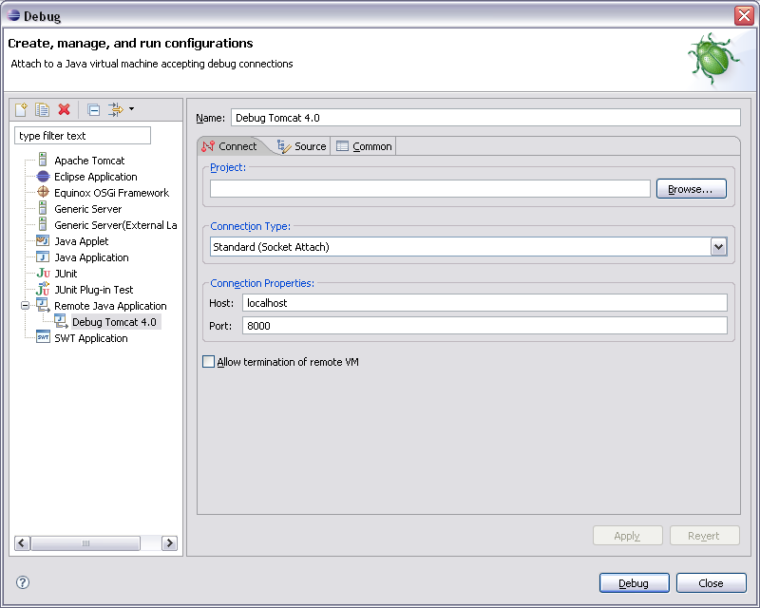The image size is (760, 608).
Task: Delete selected launch configuration with red X
Action: [x=64, y=109]
